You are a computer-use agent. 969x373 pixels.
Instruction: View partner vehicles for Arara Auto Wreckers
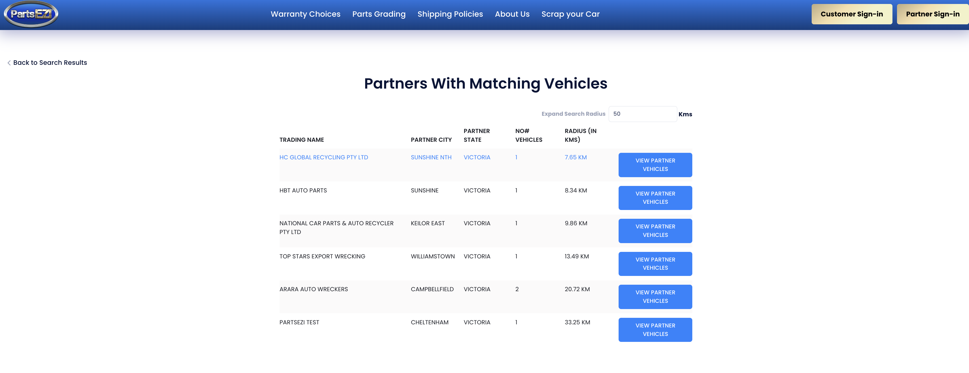[x=655, y=297]
